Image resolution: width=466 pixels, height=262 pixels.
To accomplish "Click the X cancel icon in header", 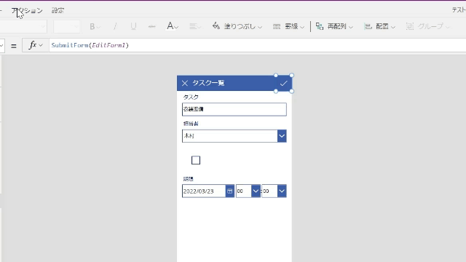I will tap(184, 83).
